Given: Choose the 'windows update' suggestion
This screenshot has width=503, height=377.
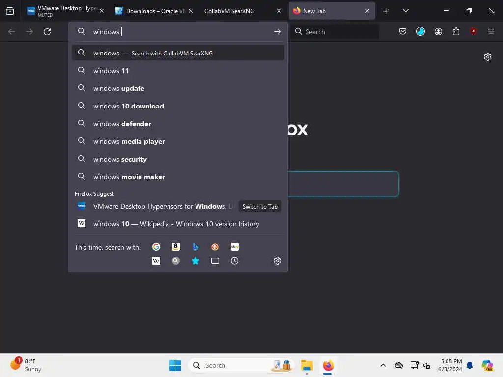Looking at the screenshot, I should coord(178,88).
